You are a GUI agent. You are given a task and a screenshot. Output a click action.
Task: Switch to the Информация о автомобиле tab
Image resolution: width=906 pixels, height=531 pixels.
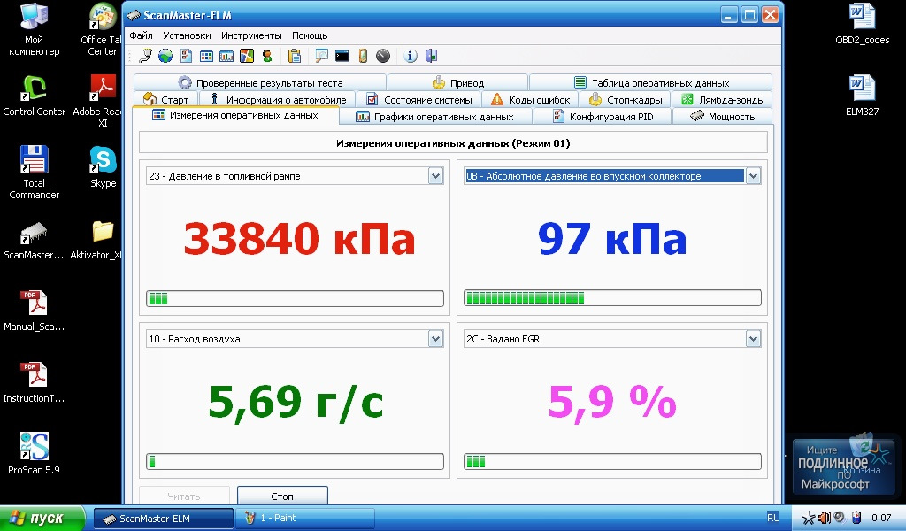point(278,99)
